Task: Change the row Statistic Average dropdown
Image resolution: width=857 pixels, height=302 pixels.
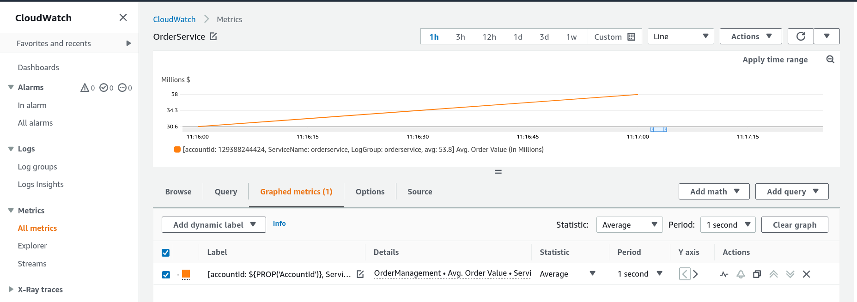Action: coord(568,274)
